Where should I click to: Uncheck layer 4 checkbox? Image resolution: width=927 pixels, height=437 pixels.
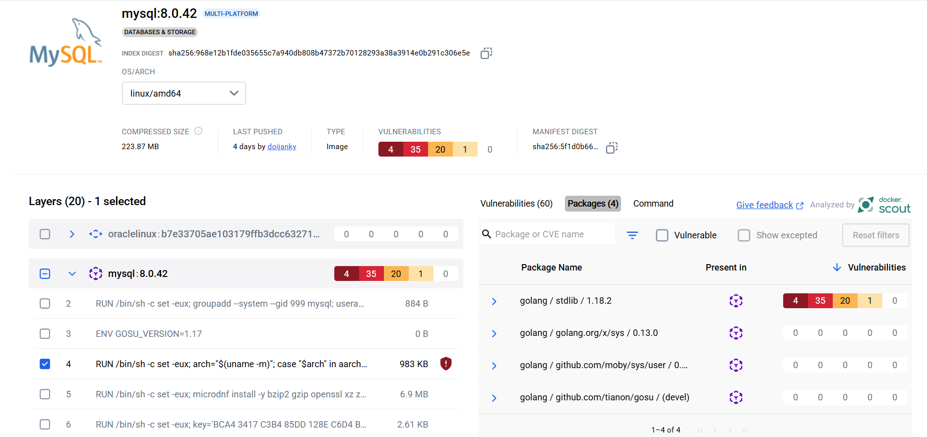coord(45,364)
